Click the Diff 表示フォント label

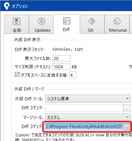pos(30,50)
